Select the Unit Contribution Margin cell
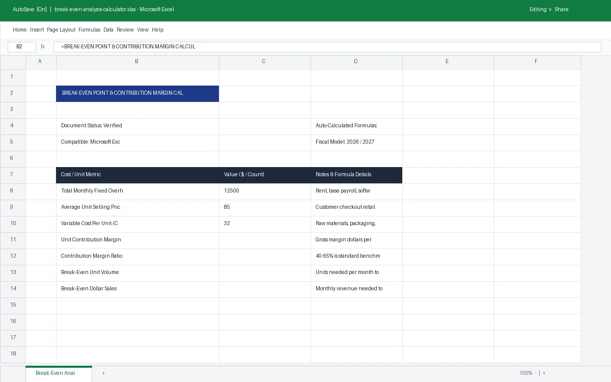 (x=137, y=240)
